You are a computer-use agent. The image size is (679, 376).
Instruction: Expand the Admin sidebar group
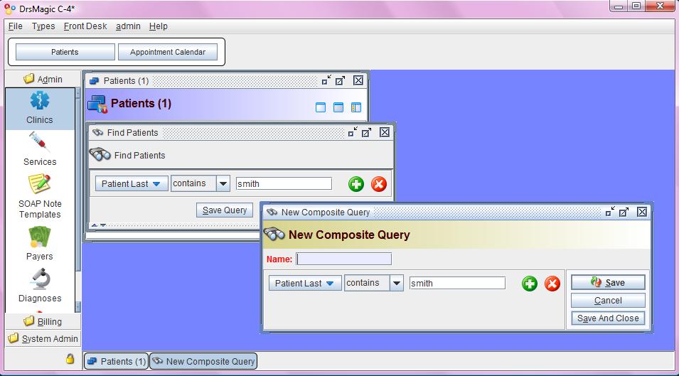point(43,79)
